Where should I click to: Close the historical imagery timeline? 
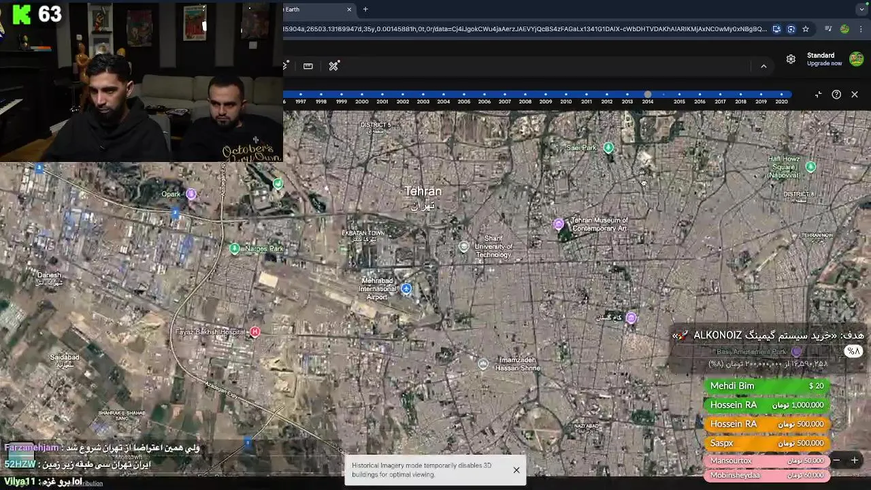[x=855, y=95]
